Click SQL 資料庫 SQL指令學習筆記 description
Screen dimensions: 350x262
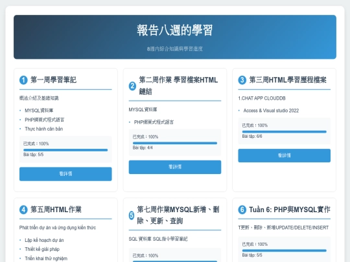point(158,239)
